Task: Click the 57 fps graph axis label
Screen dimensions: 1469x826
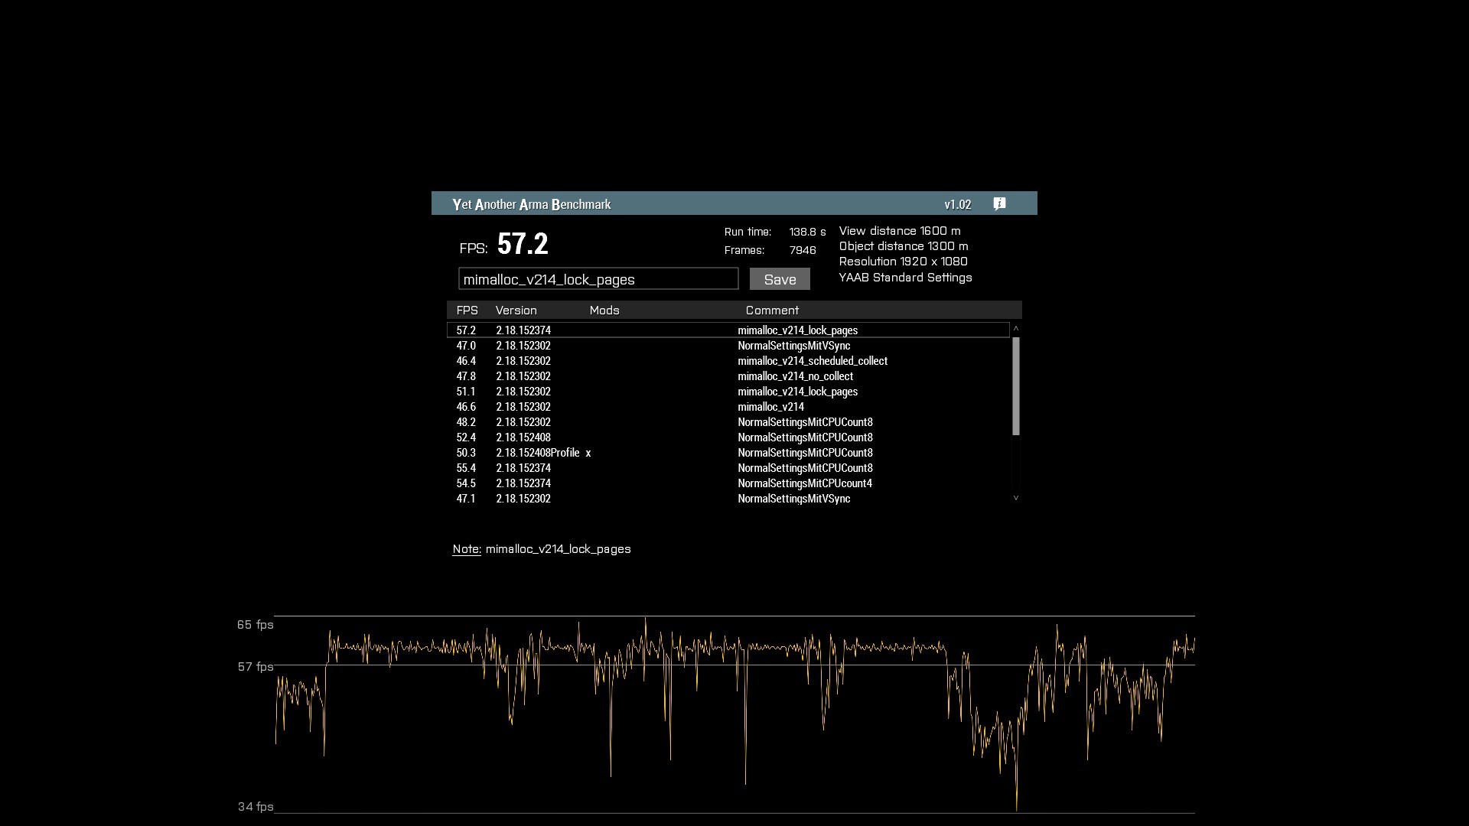Action: [x=256, y=667]
